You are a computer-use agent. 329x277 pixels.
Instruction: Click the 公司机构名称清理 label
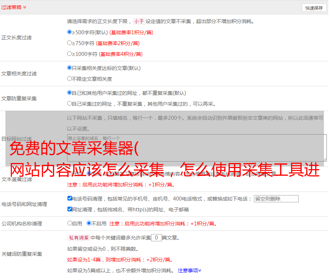coord(22,224)
